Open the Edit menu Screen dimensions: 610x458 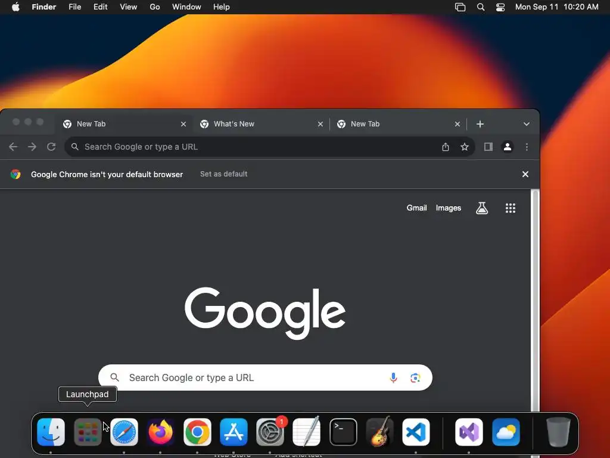point(100,7)
